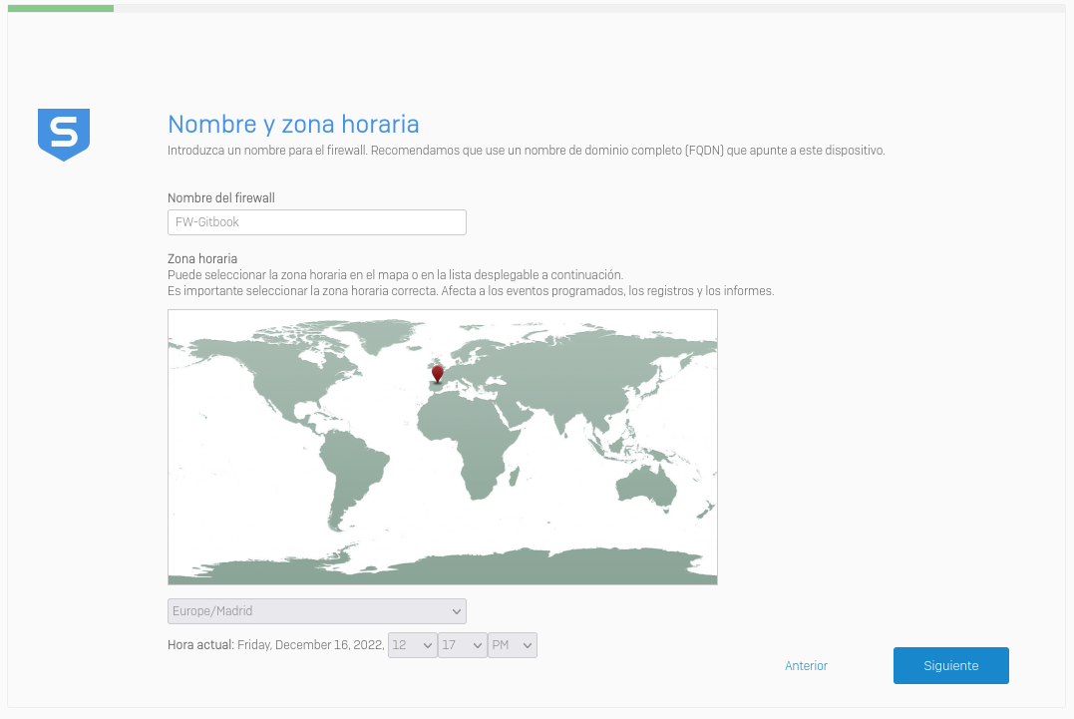The height and width of the screenshot is (719, 1074).
Task: Click the Nombre y zona horaria heading
Action: coord(293,124)
